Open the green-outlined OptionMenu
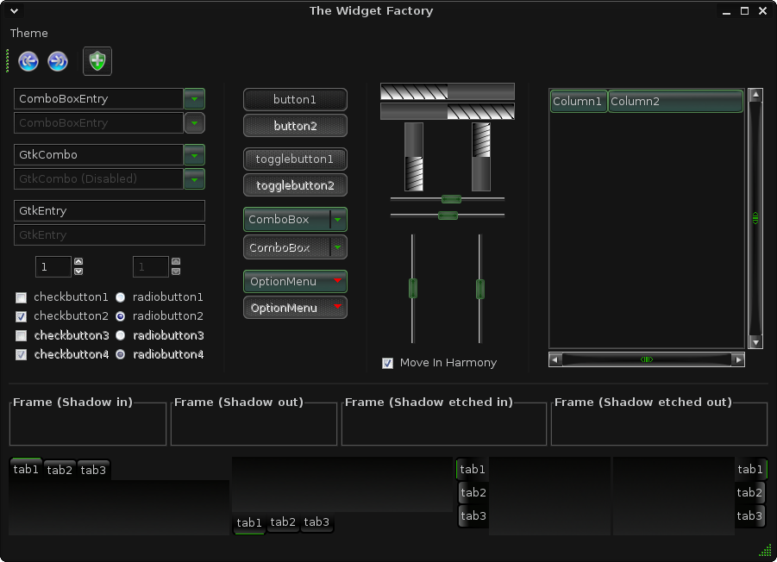This screenshot has width=777, height=562. pos(295,281)
